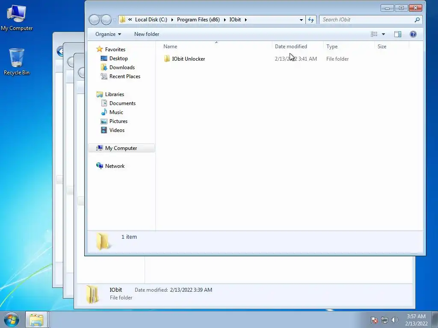
Task: Open the Videos library
Action: click(117, 130)
